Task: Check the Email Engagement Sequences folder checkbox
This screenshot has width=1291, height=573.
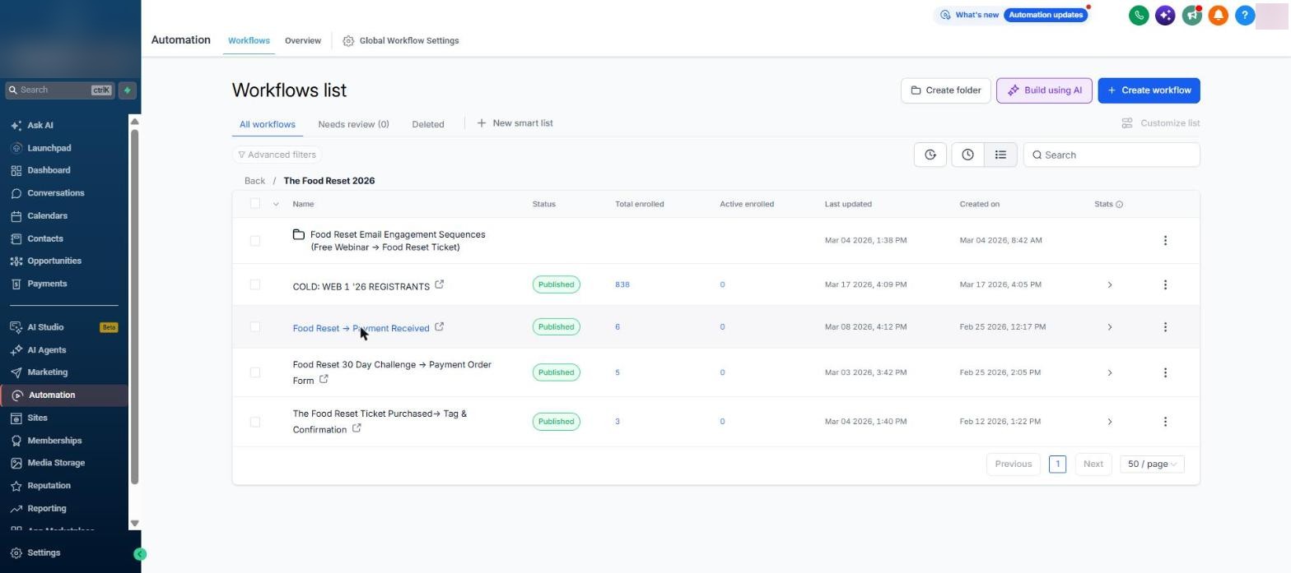Action: tap(255, 240)
